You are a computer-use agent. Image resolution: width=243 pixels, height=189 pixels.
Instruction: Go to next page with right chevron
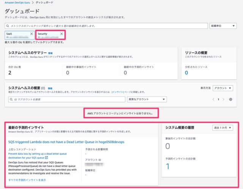coord(223,99)
